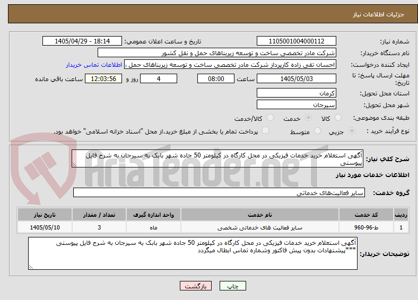Click the نام خدمت column header
This screenshot has width=418, height=300.
tap(260, 215)
